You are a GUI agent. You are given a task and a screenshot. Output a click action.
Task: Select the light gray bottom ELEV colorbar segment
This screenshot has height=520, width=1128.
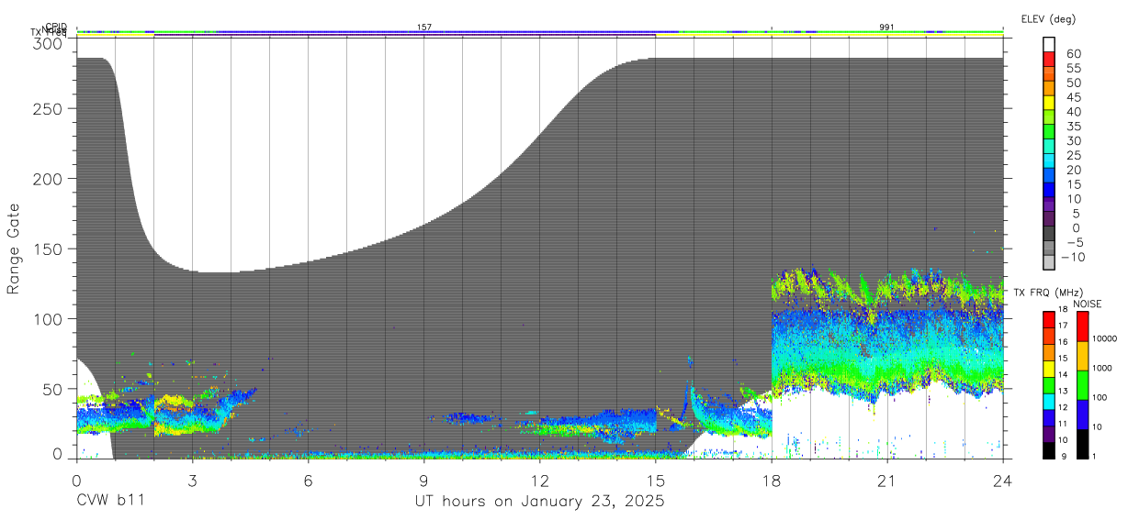point(1050,264)
